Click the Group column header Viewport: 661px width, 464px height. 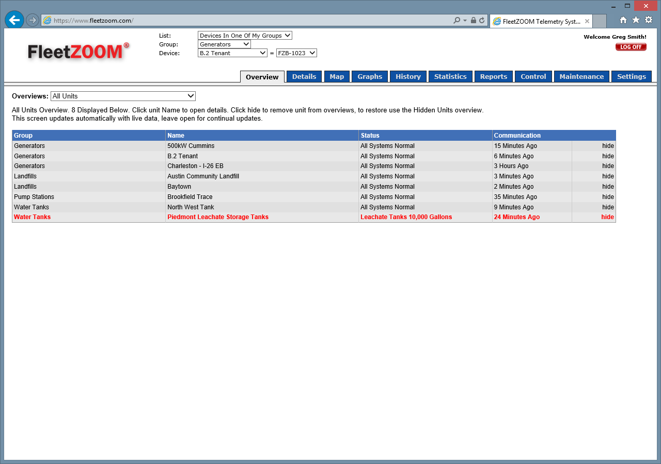(89, 136)
